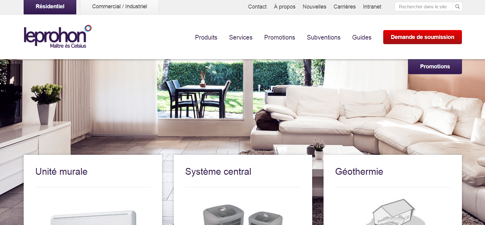485x225 pixels.
Task: Open the Nouvelles link
Action: (x=314, y=7)
